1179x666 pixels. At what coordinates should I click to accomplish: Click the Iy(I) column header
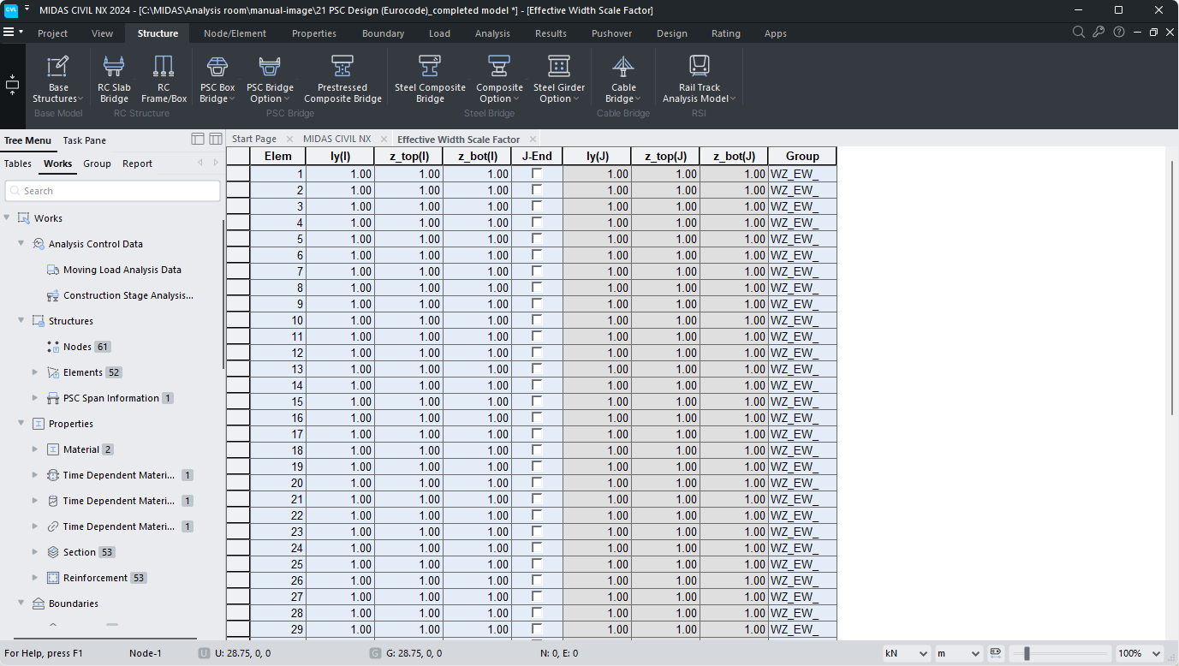click(340, 156)
